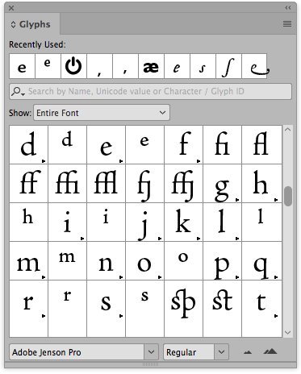Pick the recently used swash e glyph
Screen dimensions: 301x374
click(x=254, y=66)
